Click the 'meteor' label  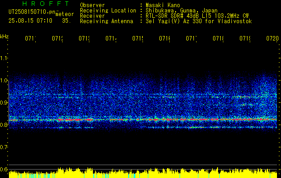65,14
